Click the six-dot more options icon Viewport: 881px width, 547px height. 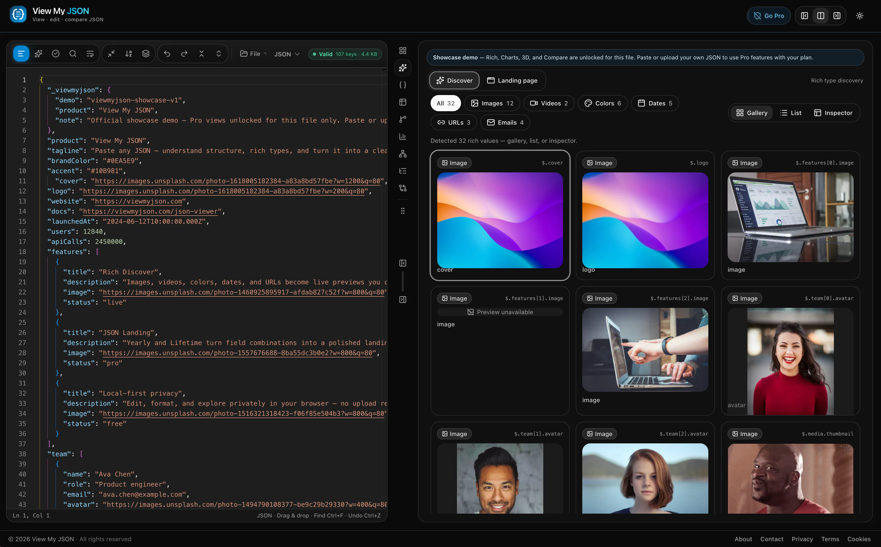[x=403, y=211]
